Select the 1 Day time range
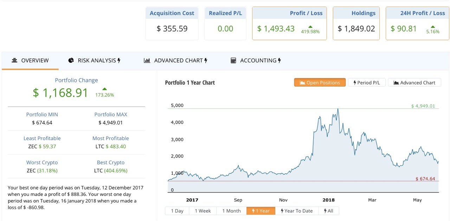450x221 pixels. 177,211
